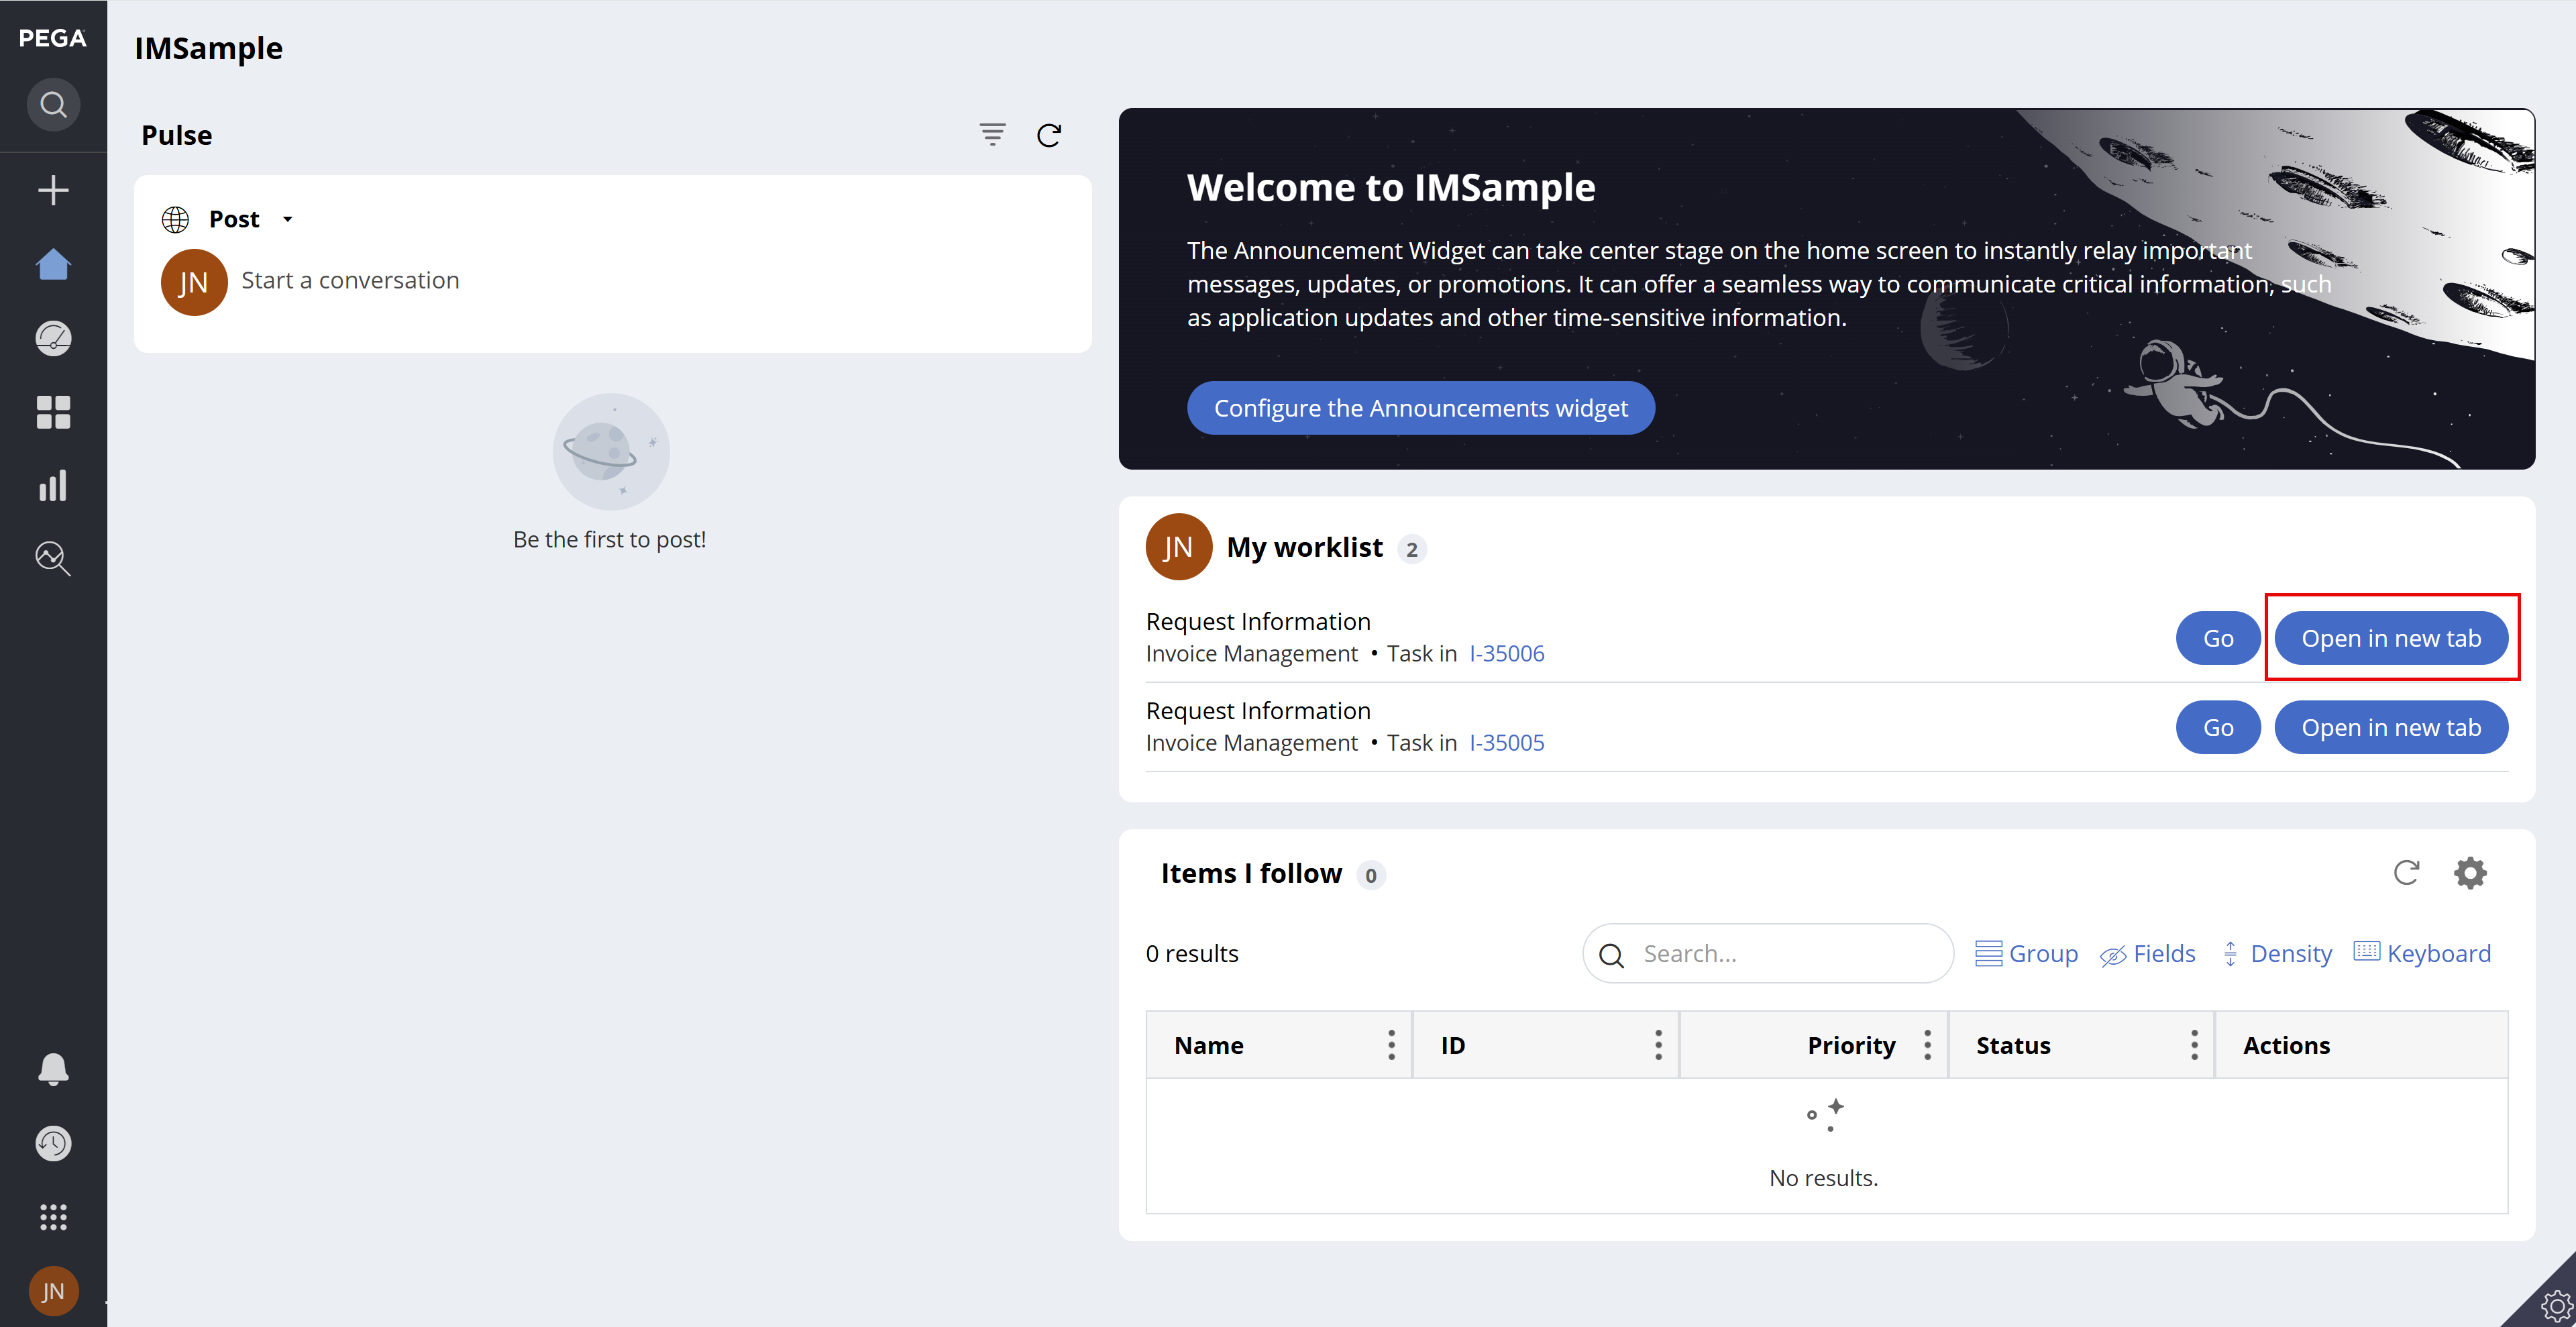This screenshot has width=2576, height=1327.
Task: Click JN avatar beside conversation field
Action: (x=194, y=282)
